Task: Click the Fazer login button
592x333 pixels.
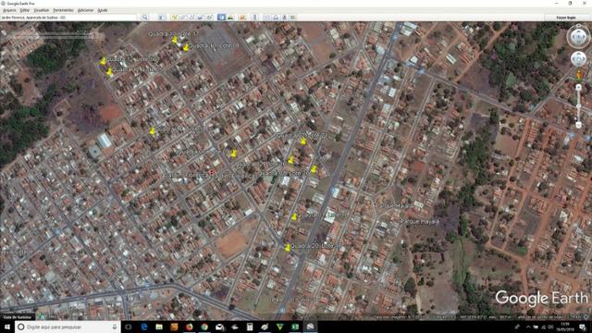Action: tap(566, 18)
